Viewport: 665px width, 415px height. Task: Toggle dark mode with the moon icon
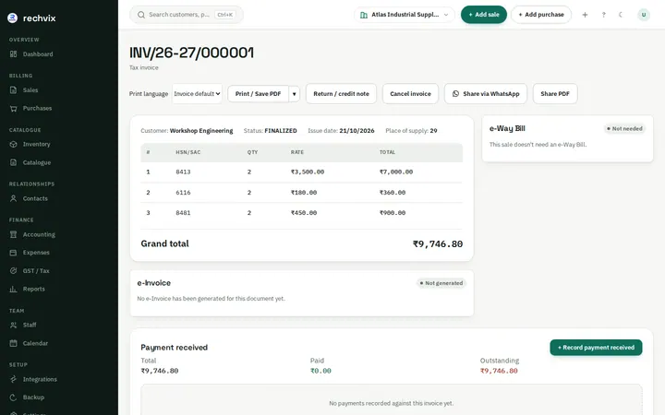[x=621, y=15]
